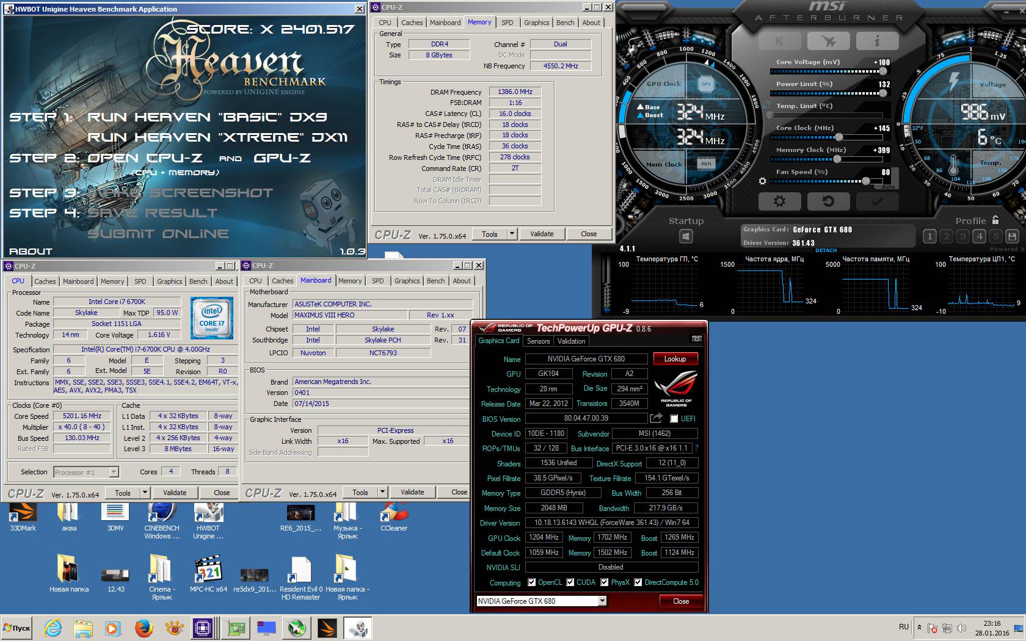Click ABOUT in the Heaven Benchmark window

point(31,251)
